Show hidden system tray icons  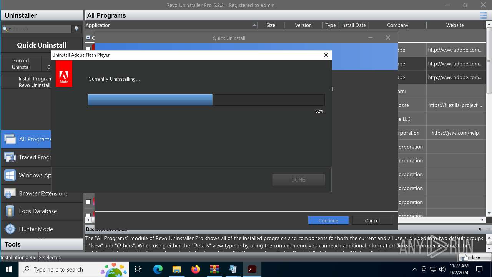pyautogui.click(x=414, y=269)
